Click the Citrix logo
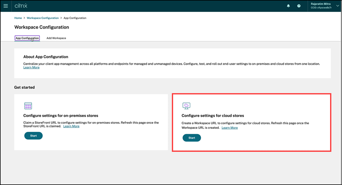342x185 pixels. (21, 6)
